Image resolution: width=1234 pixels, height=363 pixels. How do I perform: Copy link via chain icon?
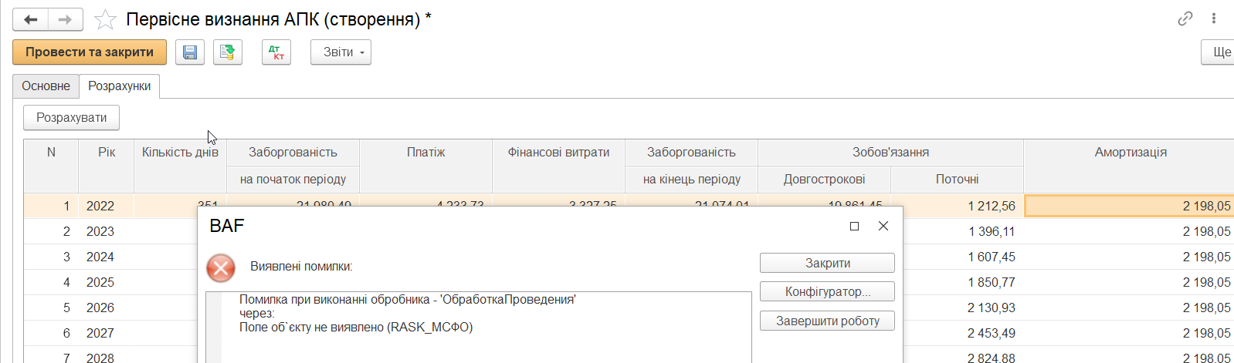tap(1185, 18)
